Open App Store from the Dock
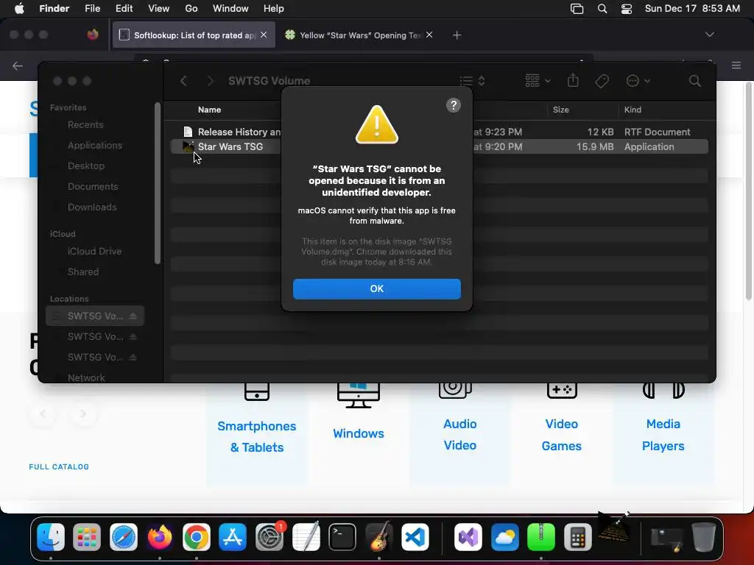 pyautogui.click(x=233, y=537)
